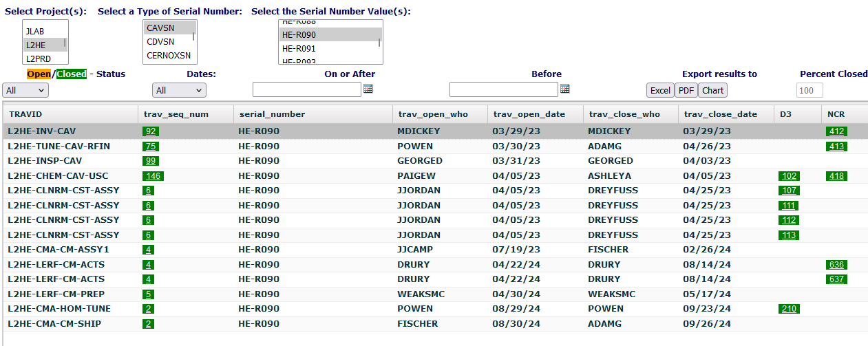Expand the Open/Closed Status dropdown

(25, 90)
